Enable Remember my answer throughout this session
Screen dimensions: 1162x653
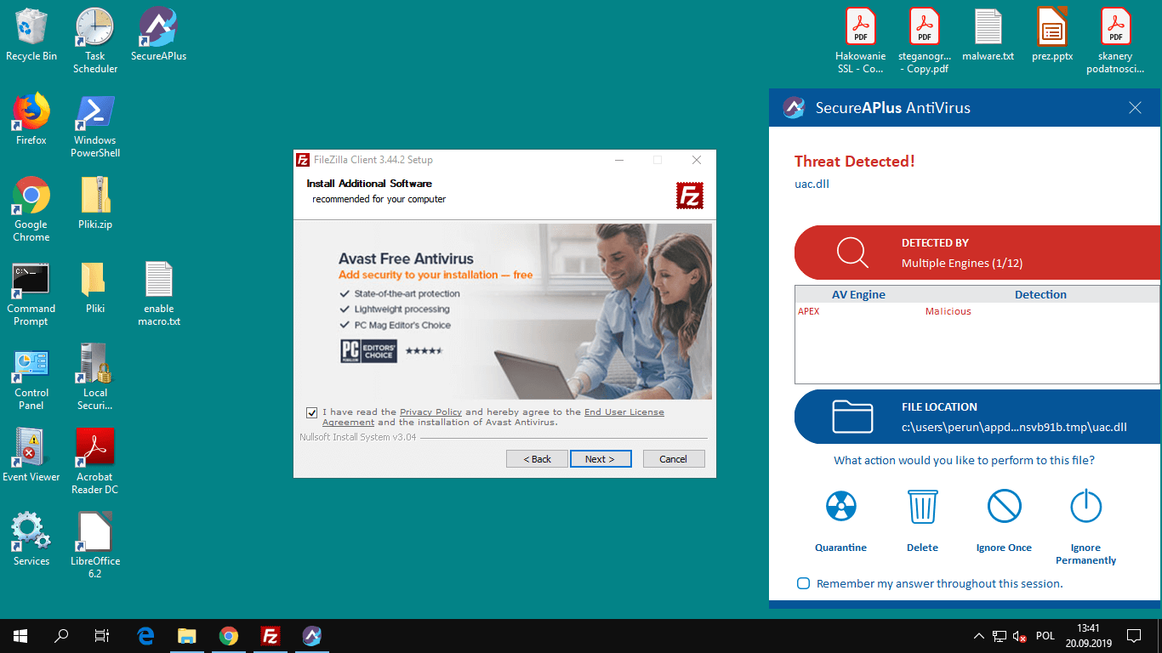coord(803,583)
